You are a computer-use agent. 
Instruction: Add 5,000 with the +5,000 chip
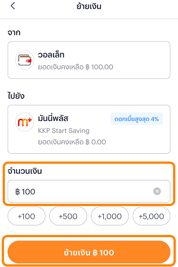pos(151,216)
